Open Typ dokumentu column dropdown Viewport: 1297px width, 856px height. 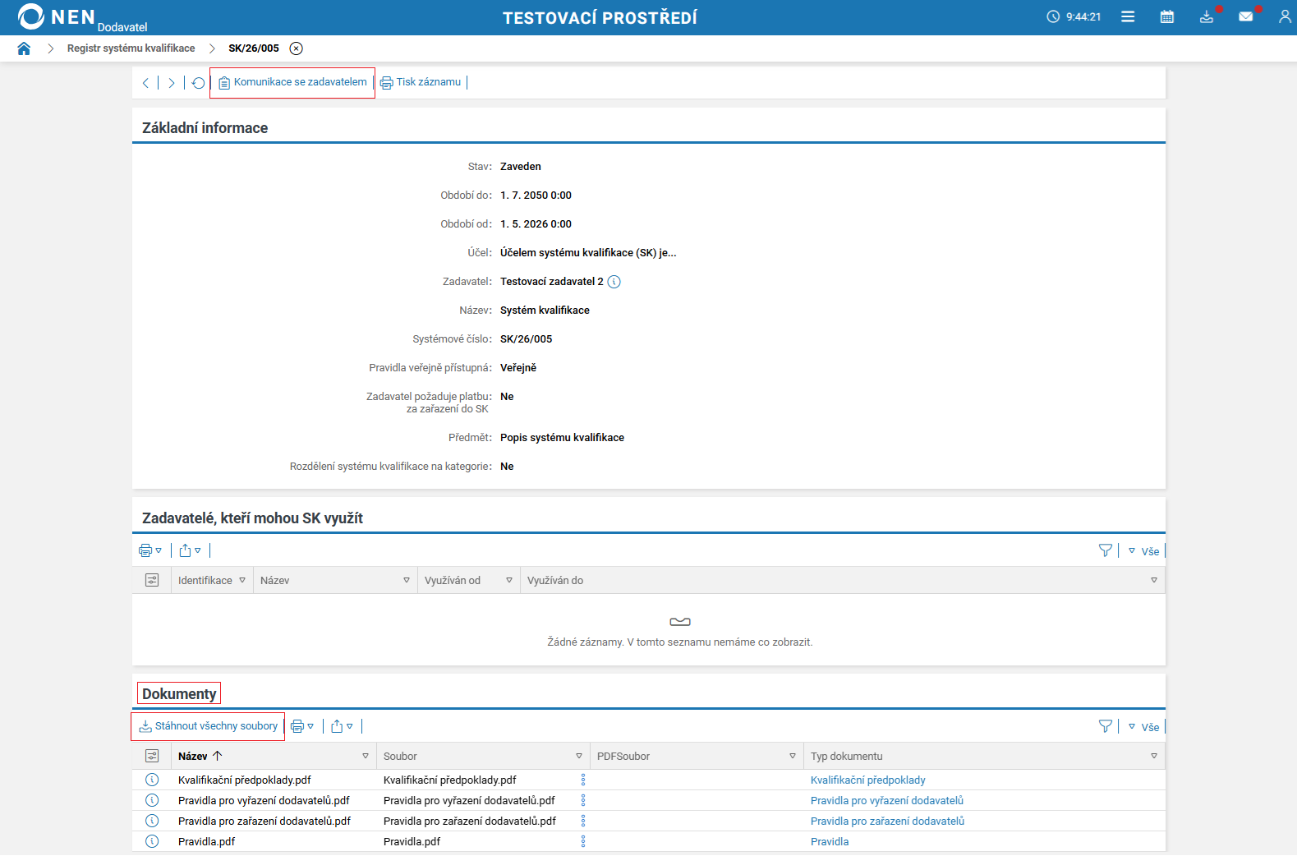pyautogui.click(x=1154, y=756)
